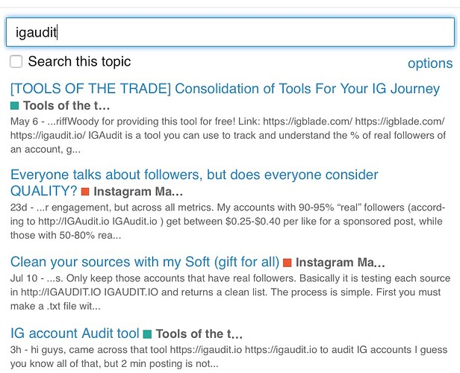Open the advanced search "options" link

tap(430, 63)
